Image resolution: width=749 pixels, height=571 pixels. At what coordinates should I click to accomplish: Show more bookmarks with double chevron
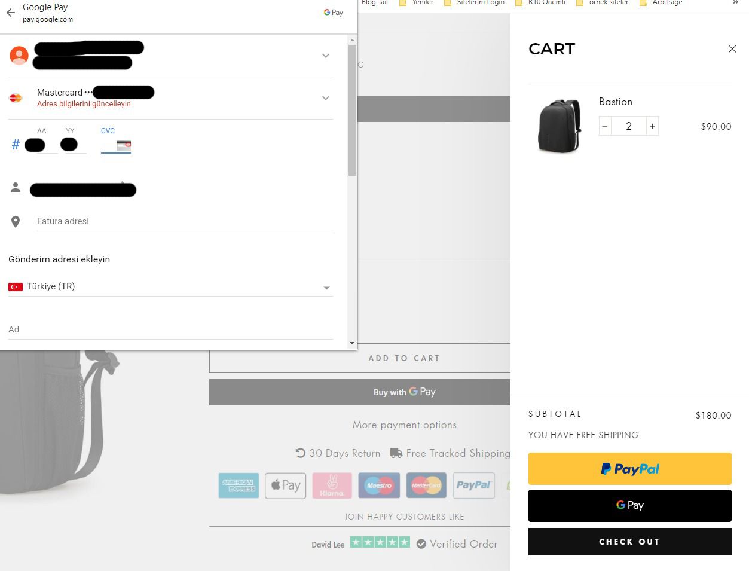(x=736, y=3)
